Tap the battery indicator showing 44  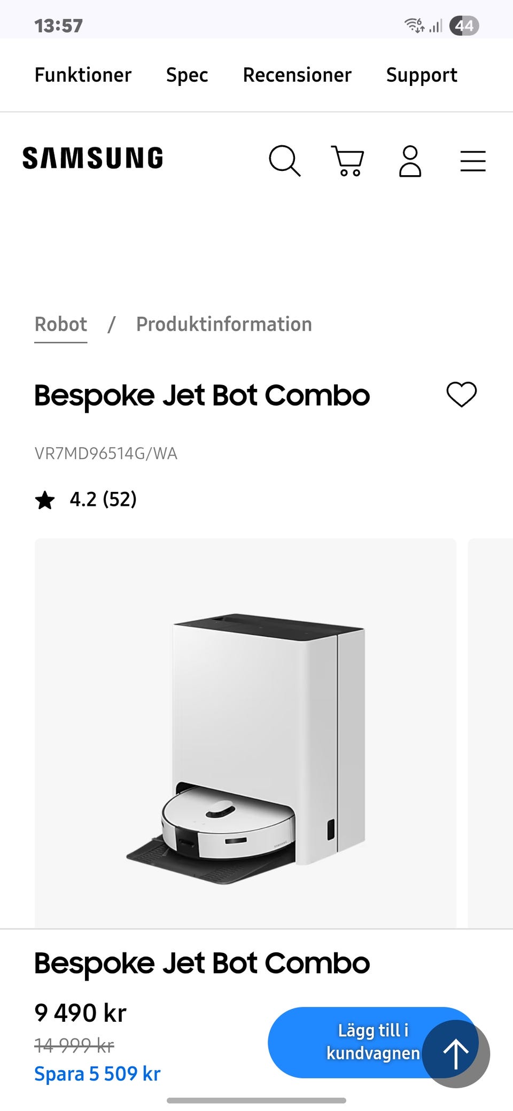pyautogui.click(x=464, y=25)
